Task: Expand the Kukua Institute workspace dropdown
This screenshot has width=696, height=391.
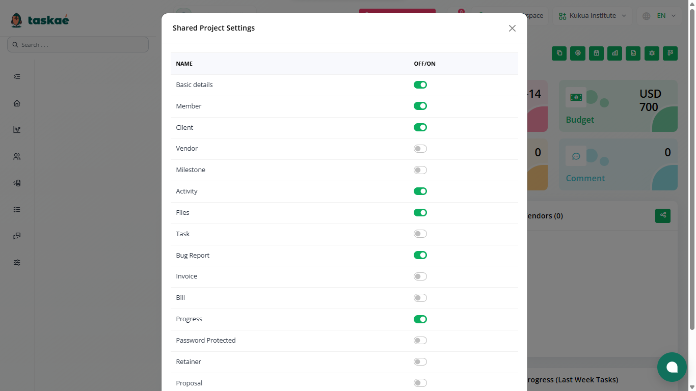Action: pyautogui.click(x=593, y=16)
